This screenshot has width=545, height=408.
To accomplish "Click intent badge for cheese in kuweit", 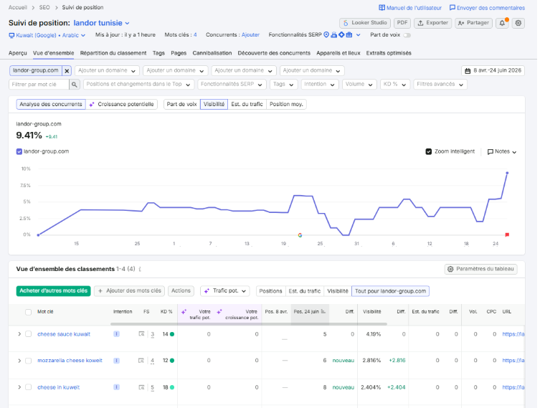I will (116, 387).
